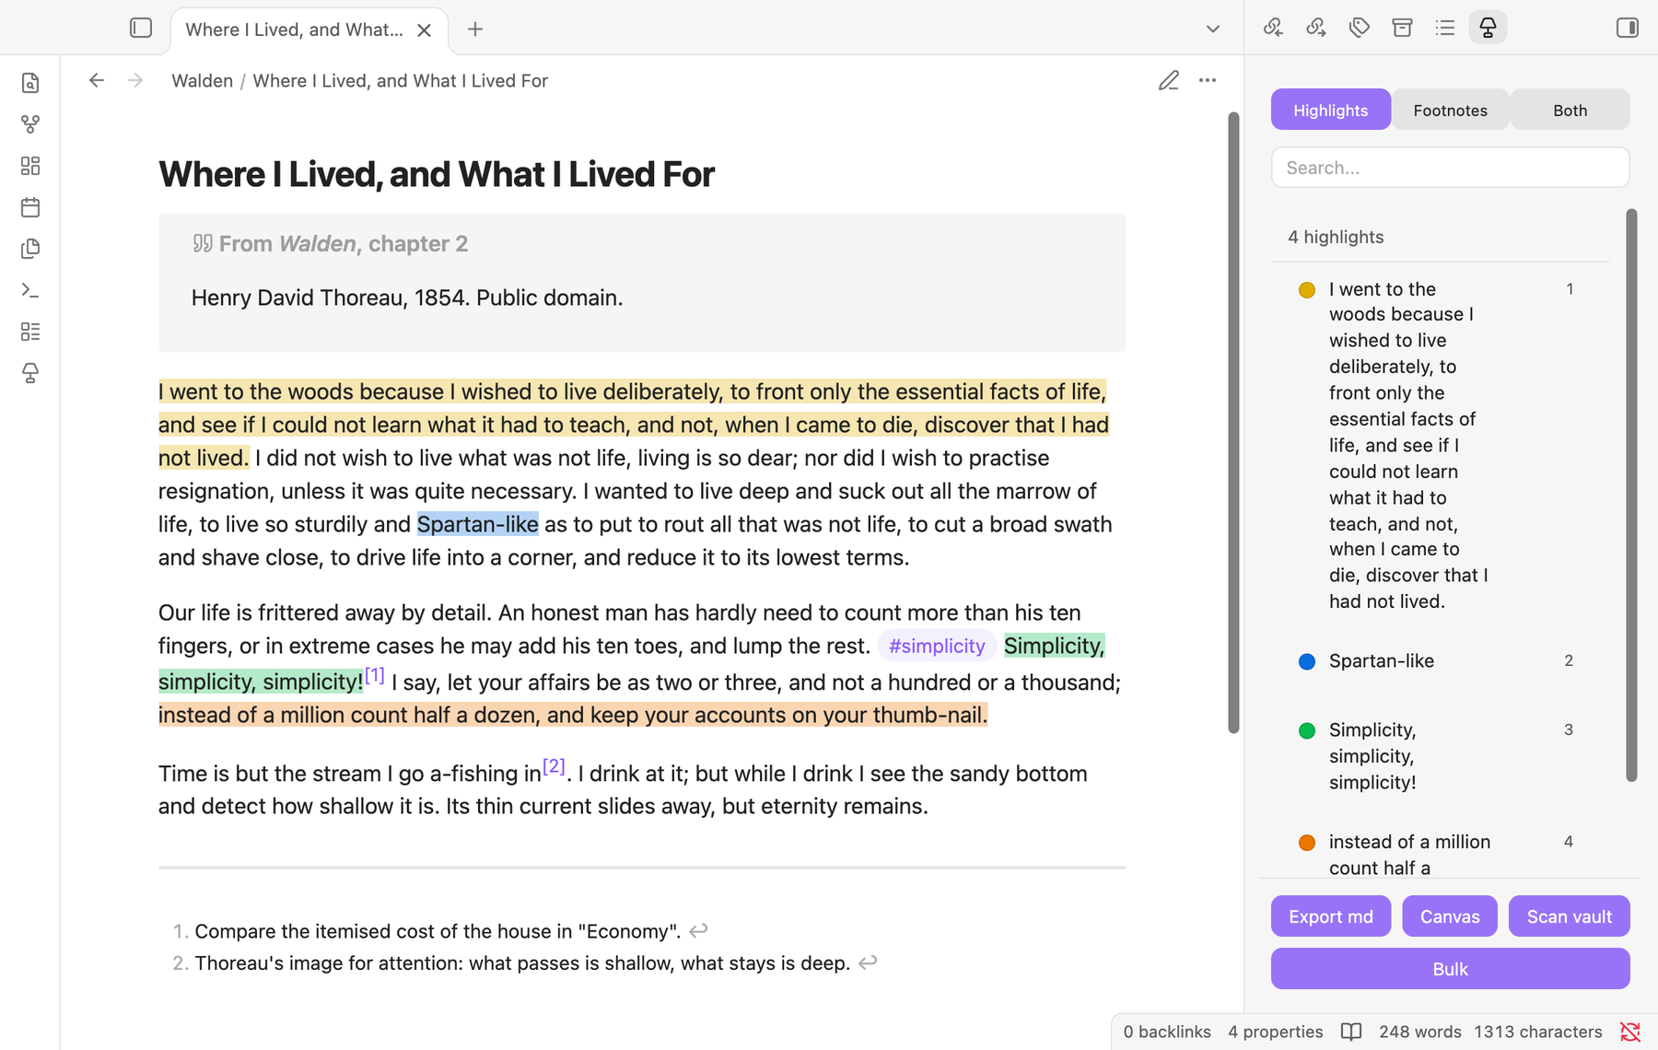This screenshot has height=1050, width=1658.
Task: Open the command palette terminal icon
Action: [x=30, y=290]
